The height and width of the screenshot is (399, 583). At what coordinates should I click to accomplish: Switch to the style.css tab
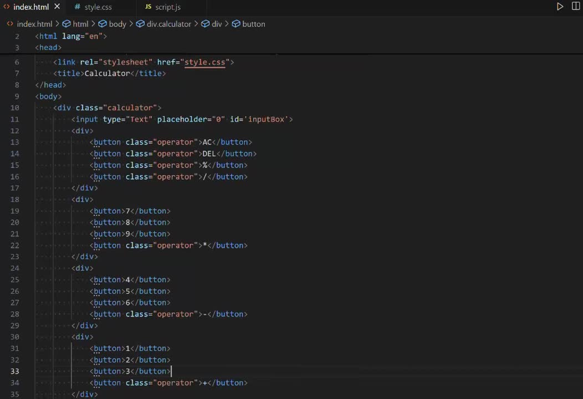pos(98,7)
